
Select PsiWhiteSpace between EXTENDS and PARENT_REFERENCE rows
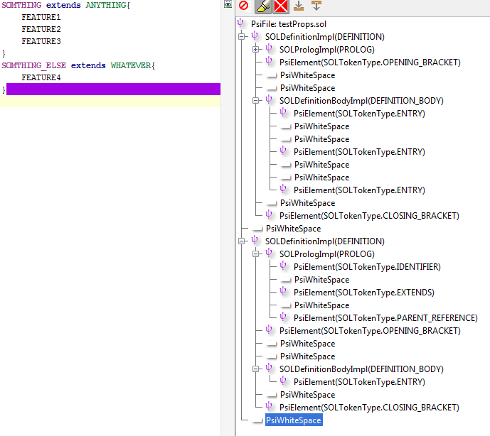[x=322, y=305]
